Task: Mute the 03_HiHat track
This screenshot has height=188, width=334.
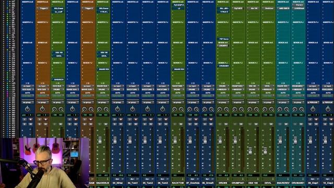Action: 121,124
